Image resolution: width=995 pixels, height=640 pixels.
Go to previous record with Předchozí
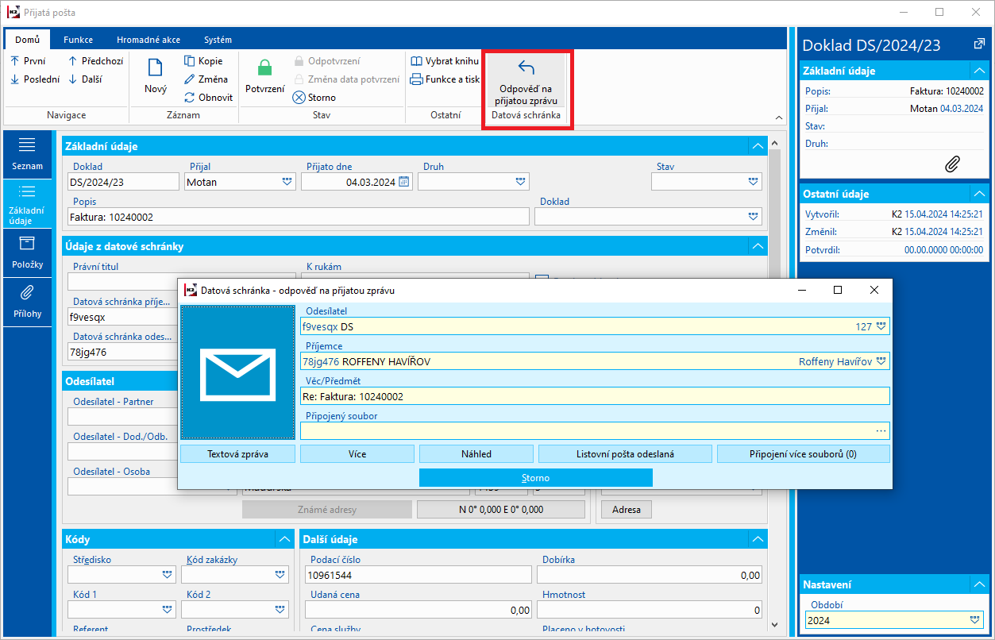96,60
